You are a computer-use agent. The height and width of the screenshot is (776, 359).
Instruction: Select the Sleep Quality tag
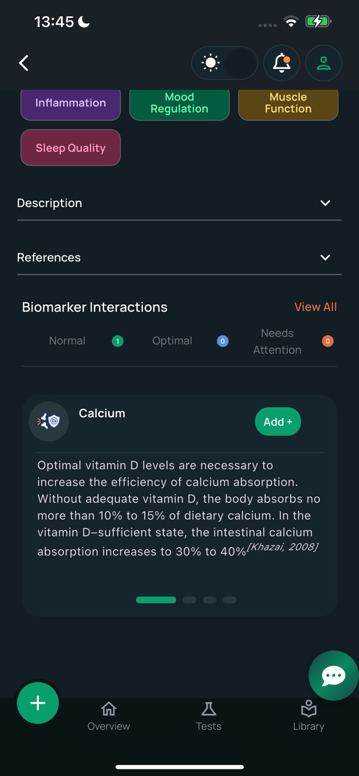point(70,148)
